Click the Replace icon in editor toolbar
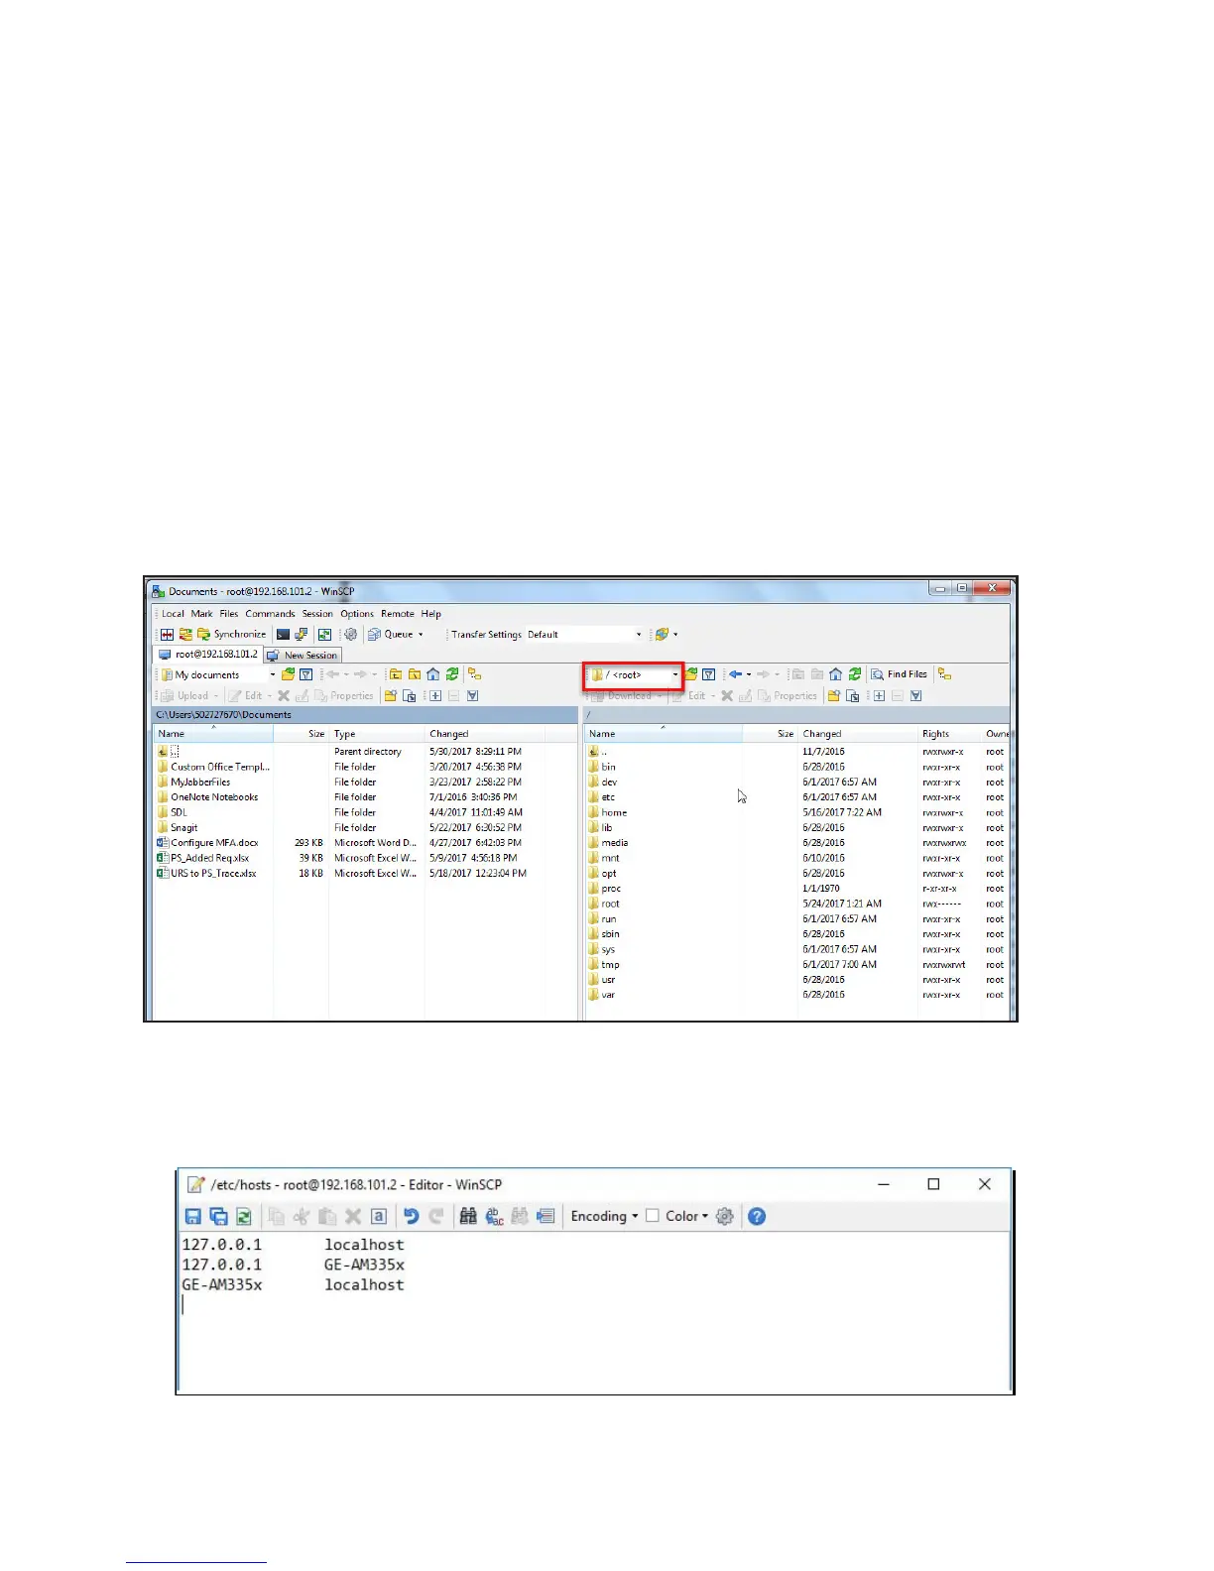The width and height of the screenshot is (1214, 1571). 495,1216
